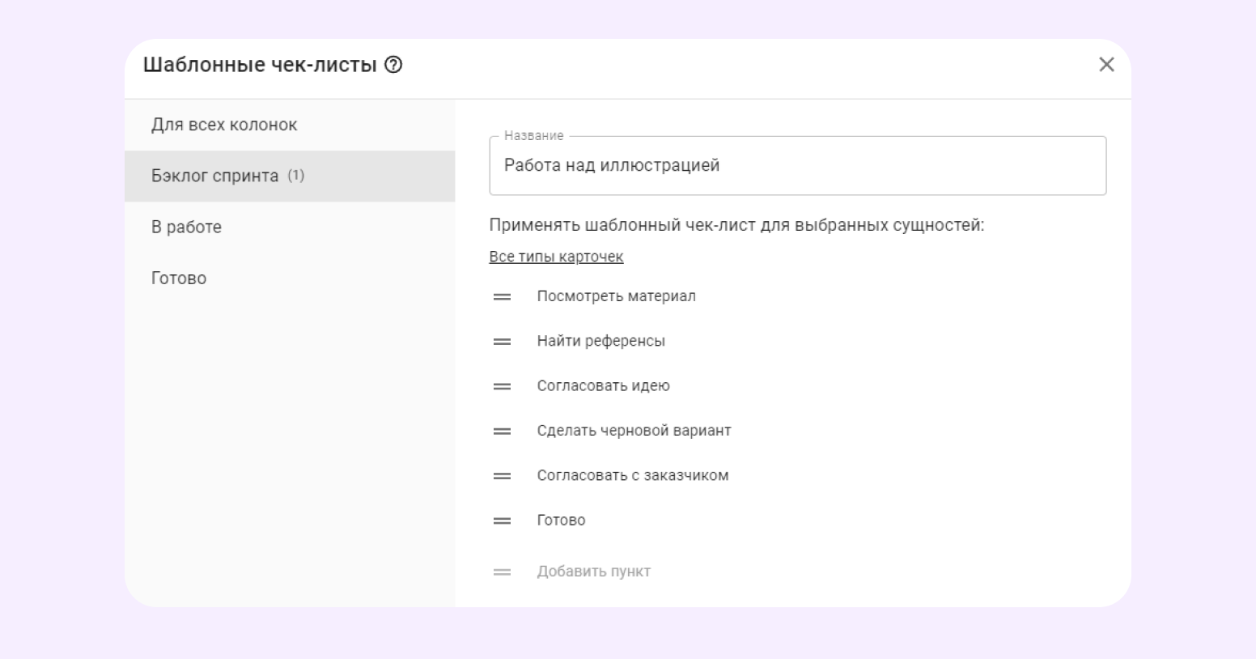The image size is (1256, 659).
Task: Select the Для всех колонок section
Action: pos(290,125)
